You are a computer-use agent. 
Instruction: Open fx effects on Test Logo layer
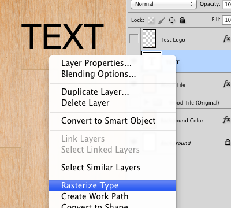point(226,39)
